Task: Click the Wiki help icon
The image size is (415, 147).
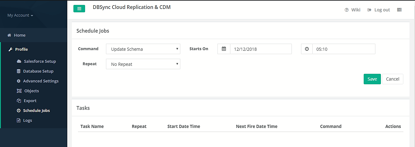Action: (346, 10)
